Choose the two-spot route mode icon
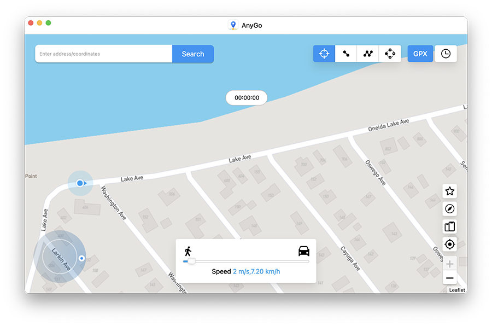The image size is (492, 326). pyautogui.click(x=345, y=53)
